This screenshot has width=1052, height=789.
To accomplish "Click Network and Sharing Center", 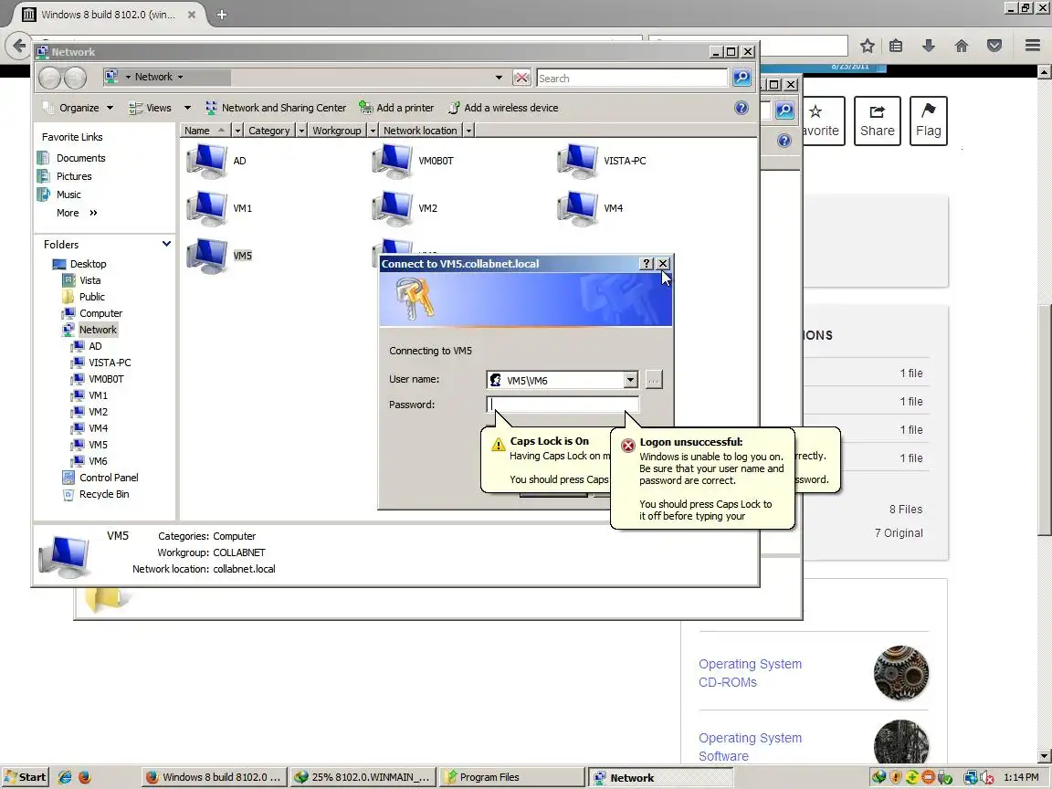I will (276, 108).
